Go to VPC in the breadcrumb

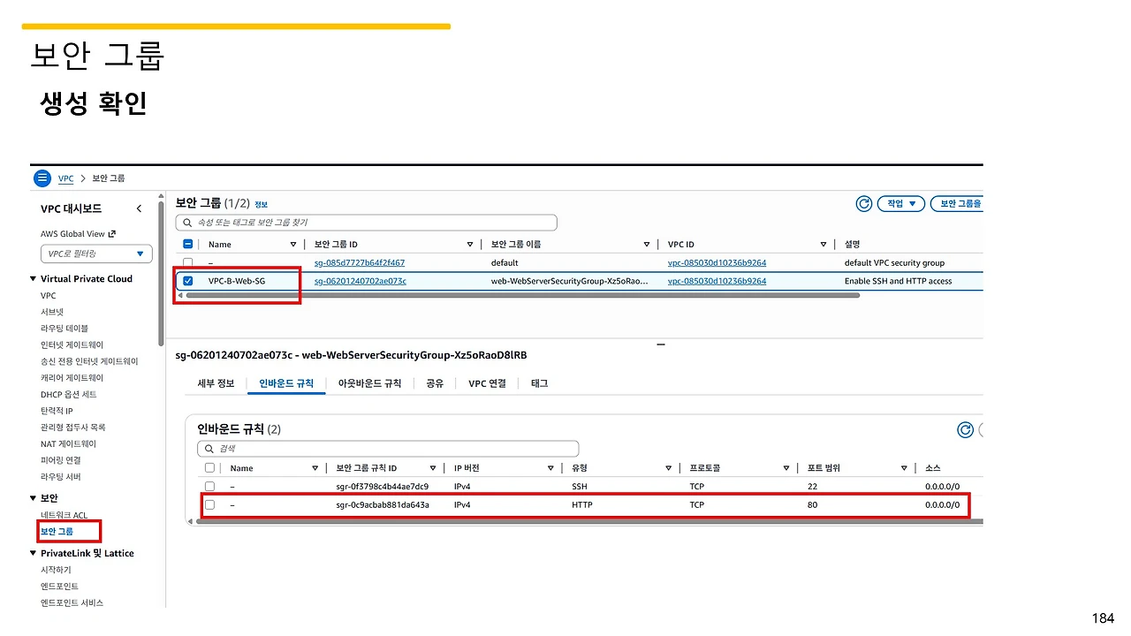coord(65,178)
